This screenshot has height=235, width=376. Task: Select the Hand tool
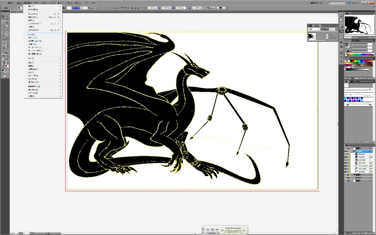pyautogui.click(x=3, y=59)
